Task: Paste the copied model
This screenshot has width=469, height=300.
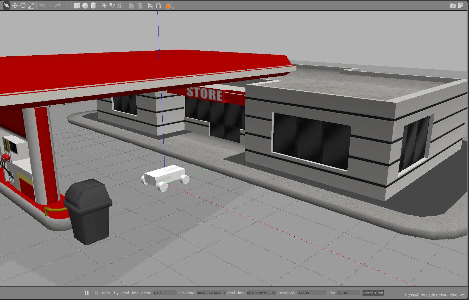Action: (x=140, y=6)
